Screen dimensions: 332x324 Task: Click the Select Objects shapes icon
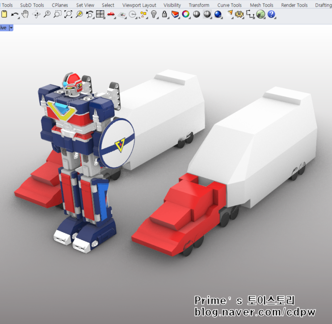click(143, 14)
